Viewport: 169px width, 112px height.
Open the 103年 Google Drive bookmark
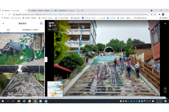tap(62, 18)
